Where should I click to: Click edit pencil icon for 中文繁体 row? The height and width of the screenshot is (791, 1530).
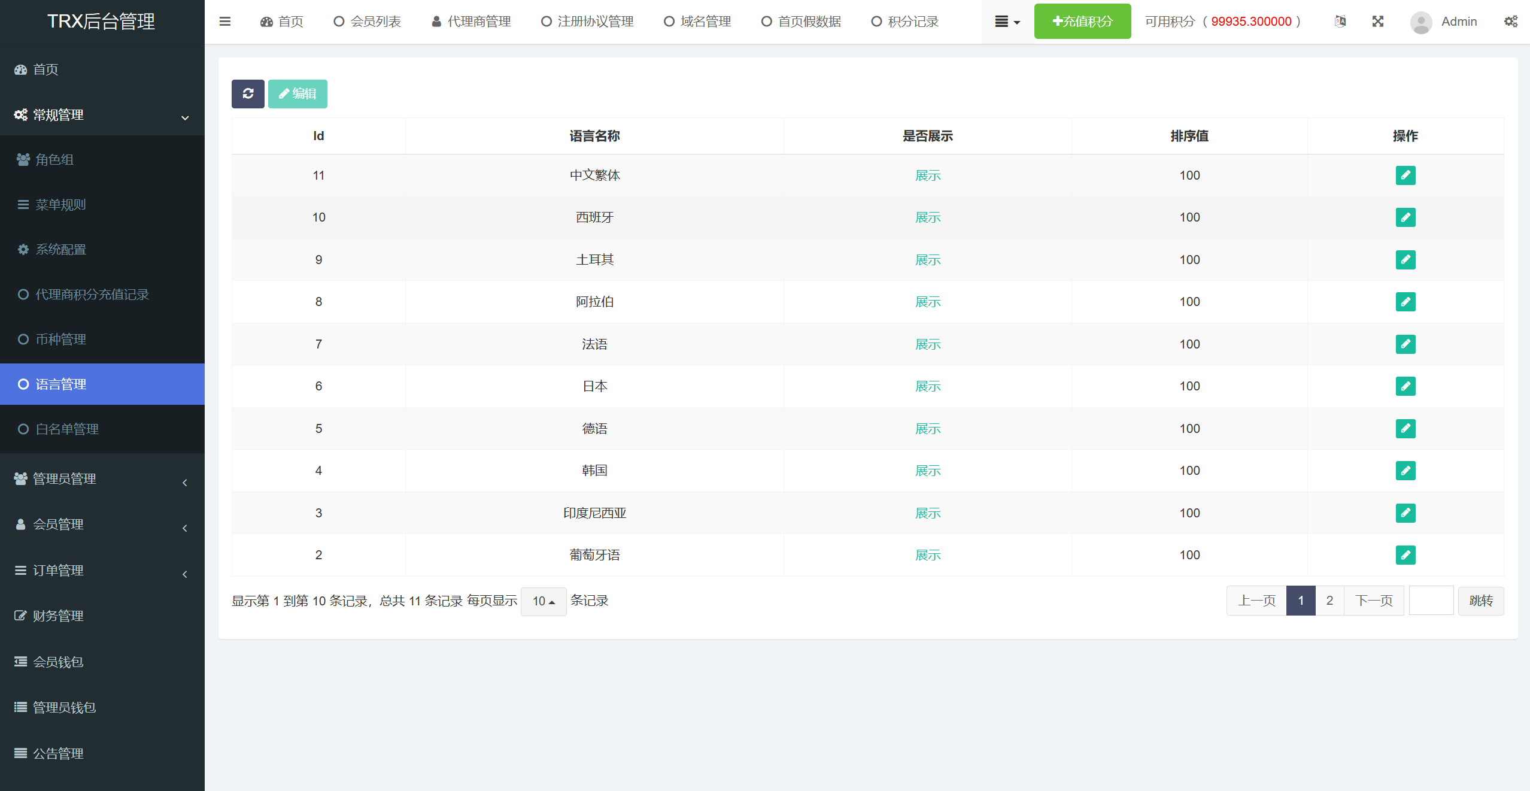(1405, 175)
